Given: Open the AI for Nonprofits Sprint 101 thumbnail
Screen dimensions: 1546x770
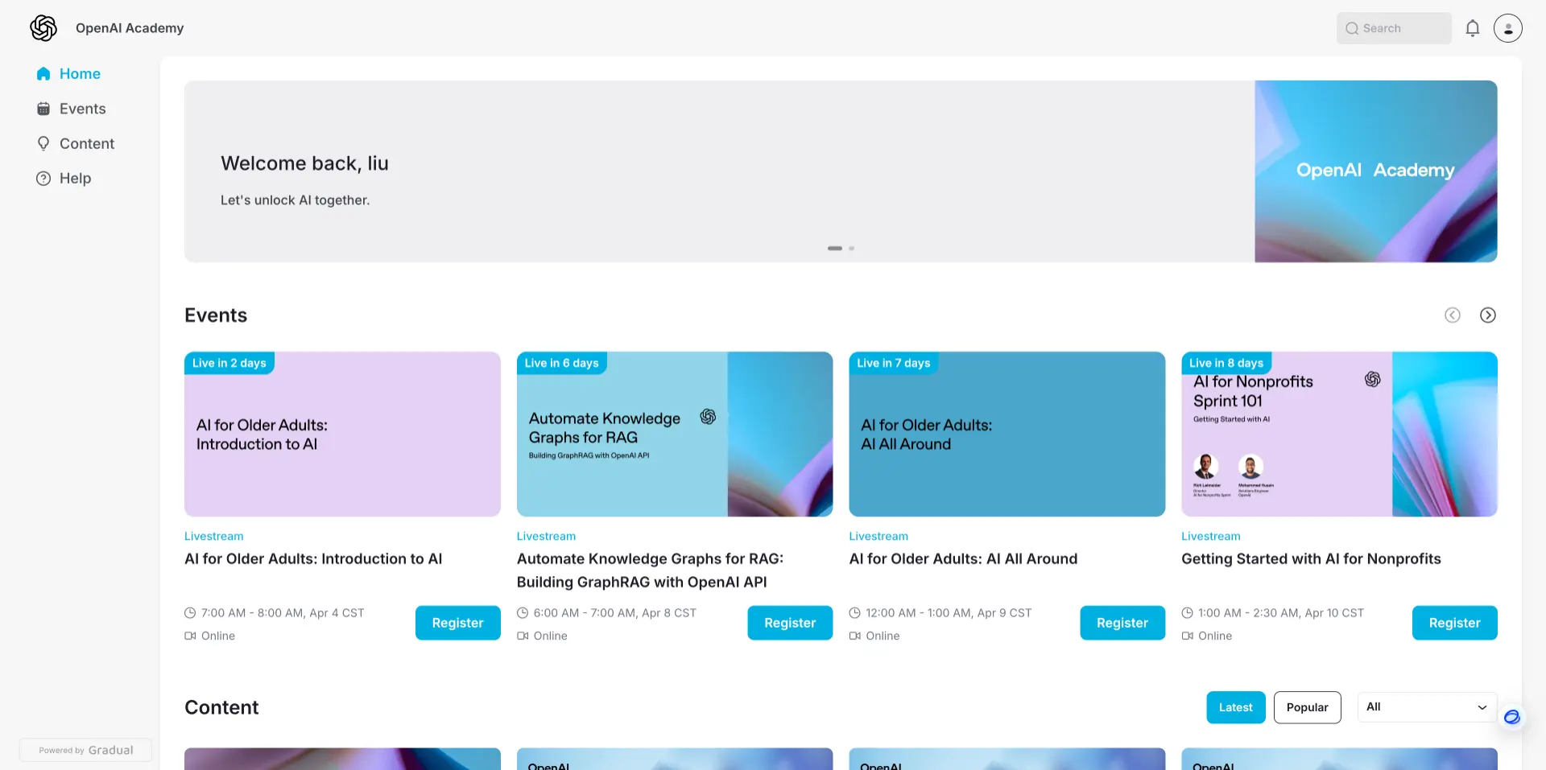Looking at the screenshot, I should 1340,434.
